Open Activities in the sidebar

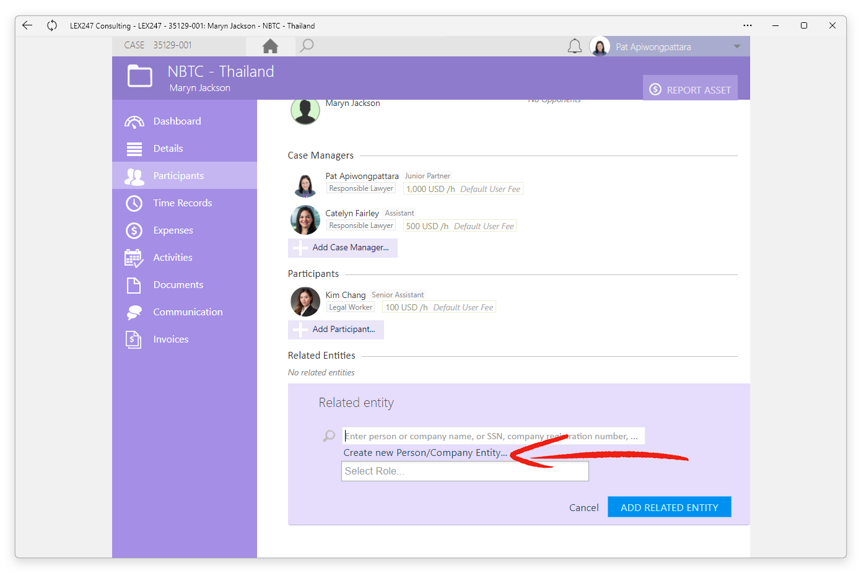click(x=185, y=258)
